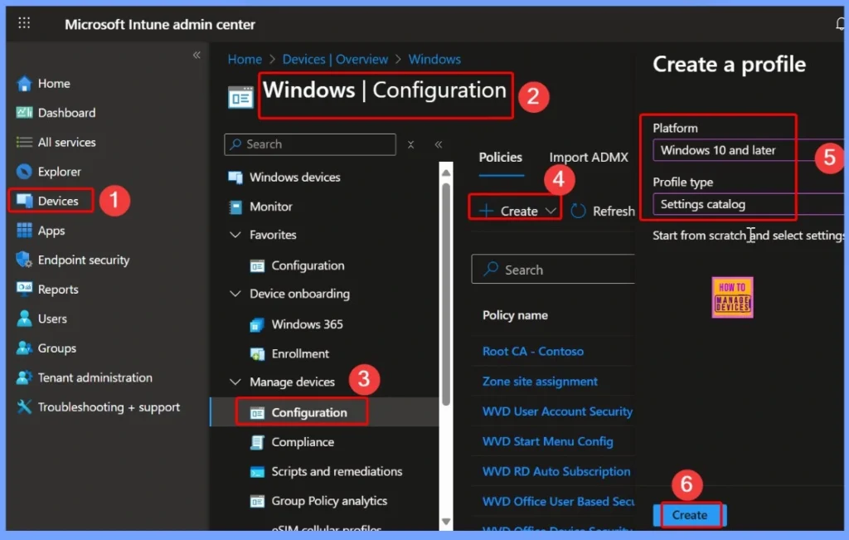Open the Zone site assignment policy
Image resolution: width=849 pixels, height=540 pixels.
pyautogui.click(x=540, y=382)
